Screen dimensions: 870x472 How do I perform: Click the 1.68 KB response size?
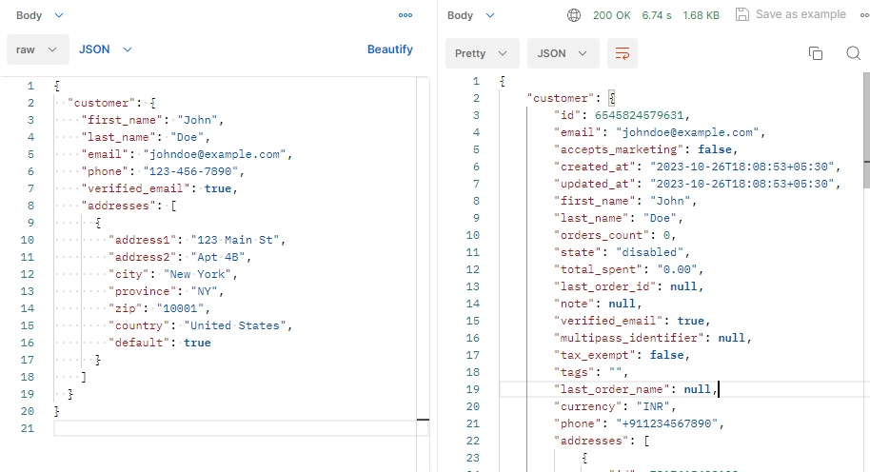(x=702, y=15)
